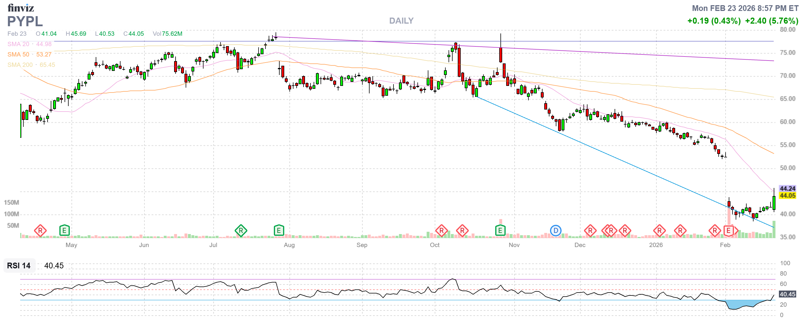
Task: Open the red E earnings marker in February
Action: click(728, 231)
